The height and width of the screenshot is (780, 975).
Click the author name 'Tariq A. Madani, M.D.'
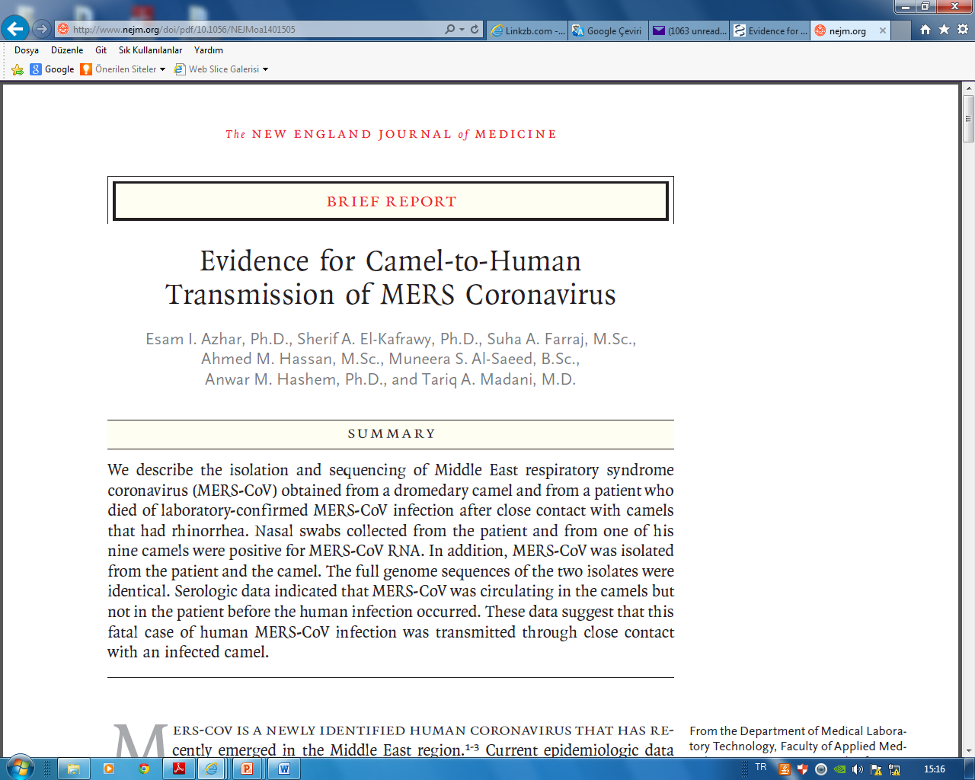tap(499, 379)
